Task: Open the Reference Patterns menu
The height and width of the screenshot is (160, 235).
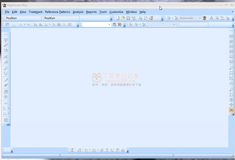Action: pos(58,12)
